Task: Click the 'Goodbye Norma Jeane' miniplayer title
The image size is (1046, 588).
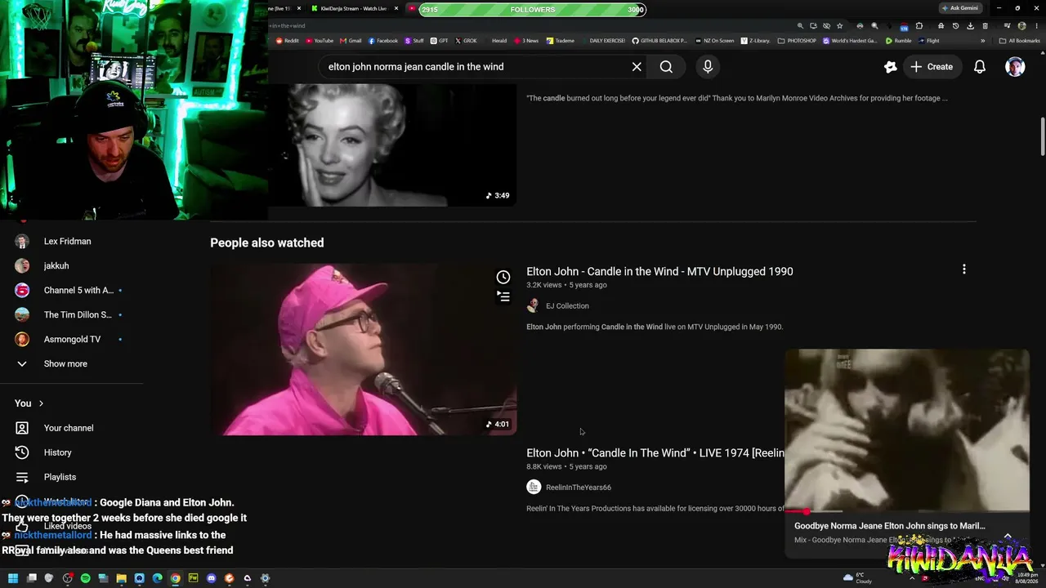Action: coord(890,526)
